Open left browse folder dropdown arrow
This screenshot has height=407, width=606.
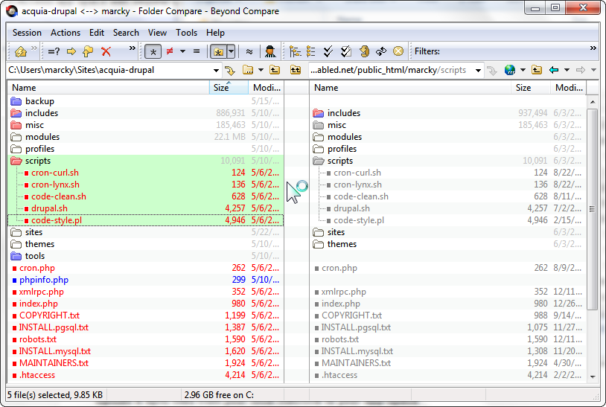point(261,70)
